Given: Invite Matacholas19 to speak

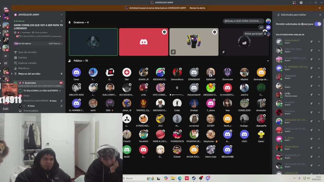Looking at the screenshot, I should 312,41.
